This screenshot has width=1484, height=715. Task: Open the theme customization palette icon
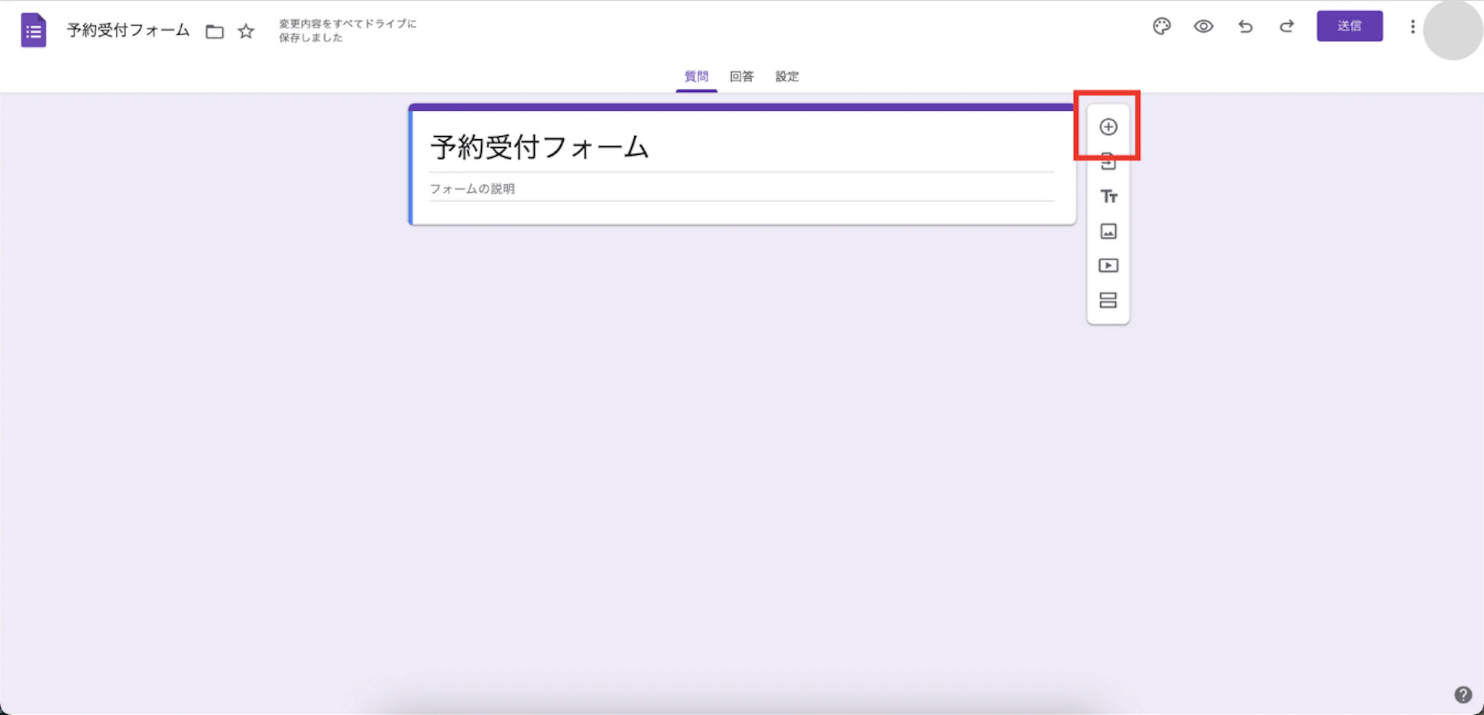[1162, 26]
